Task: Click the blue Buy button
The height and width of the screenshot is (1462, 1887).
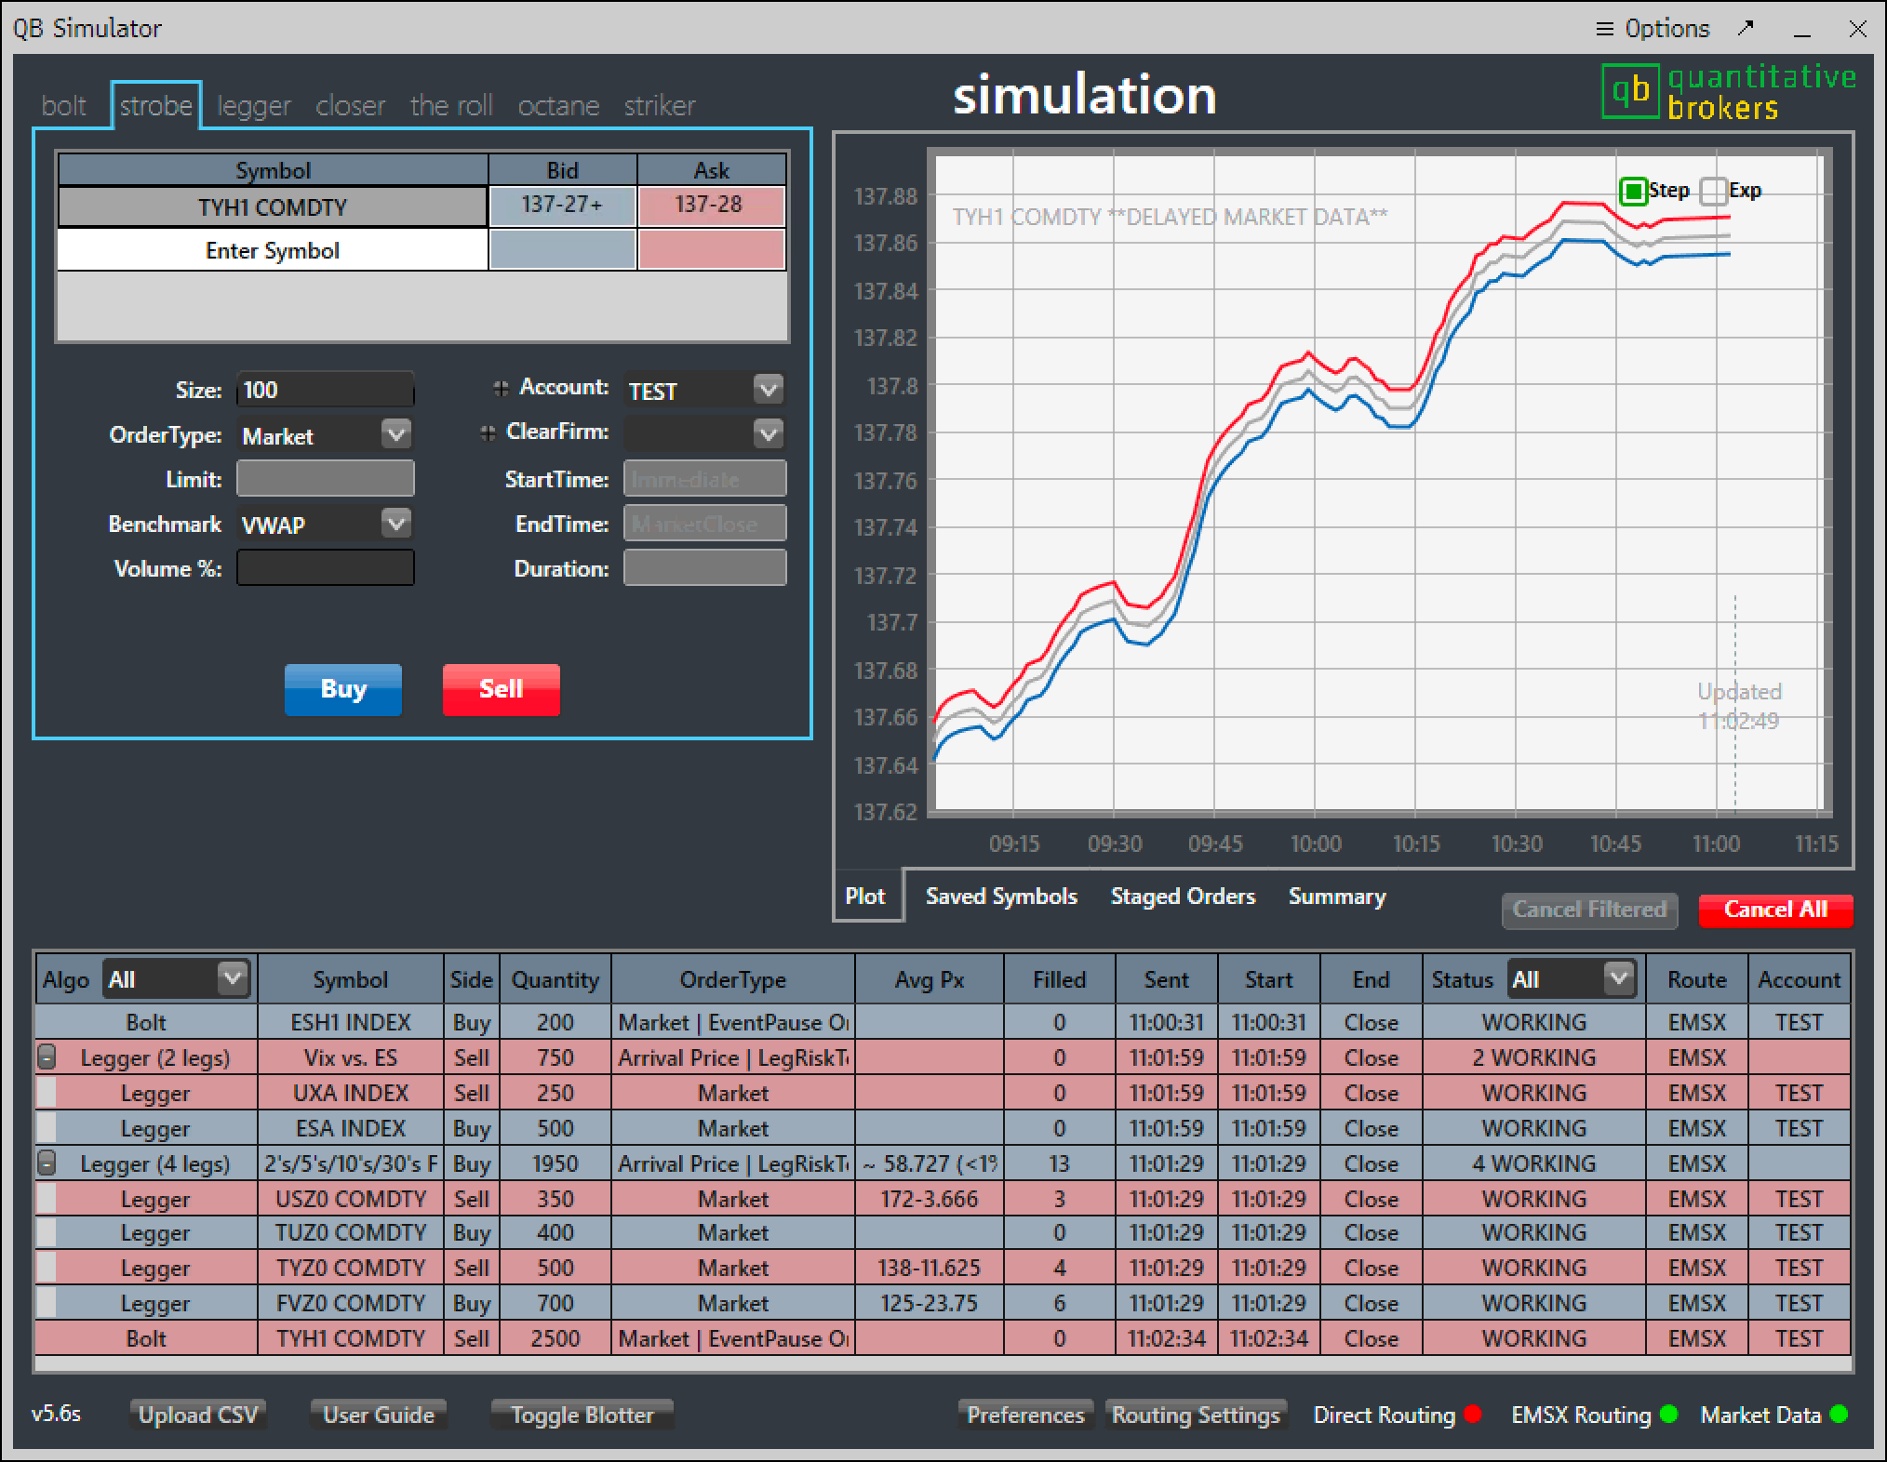Action: (x=343, y=689)
